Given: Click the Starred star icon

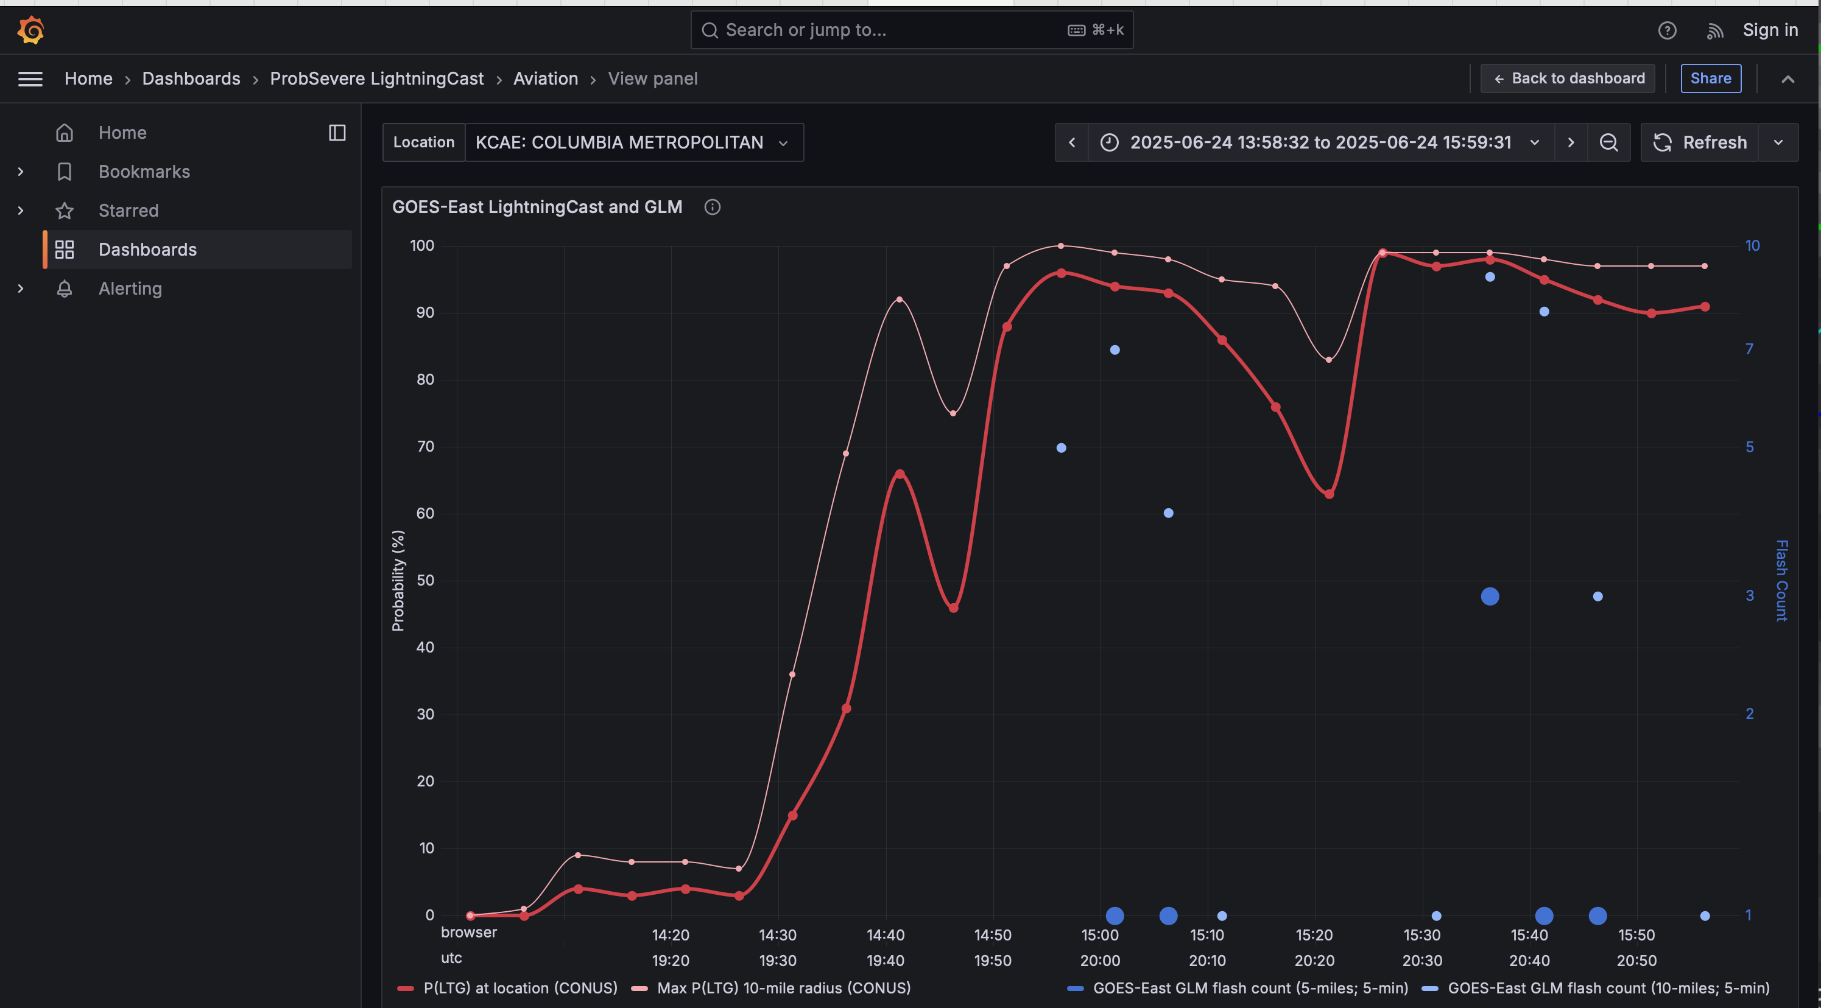Looking at the screenshot, I should tap(65, 211).
